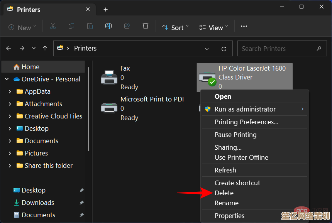Choose Pause Printing
This screenshot has width=332, height=223.
point(255,135)
